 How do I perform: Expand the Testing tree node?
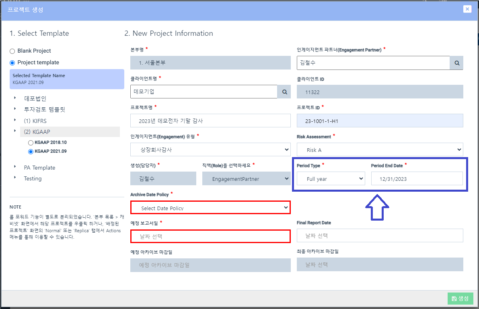tap(14, 178)
